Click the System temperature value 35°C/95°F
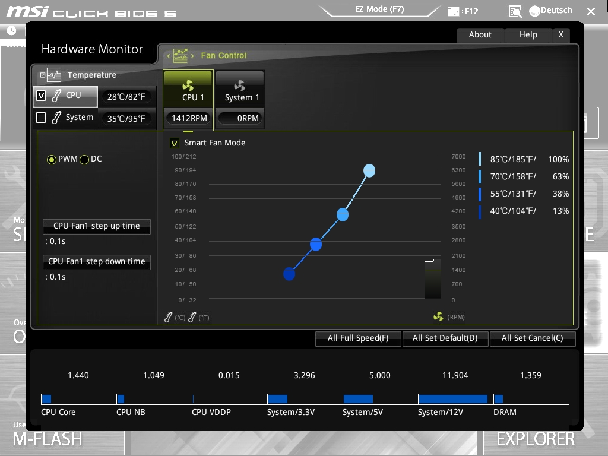The width and height of the screenshot is (608, 456). pos(126,119)
